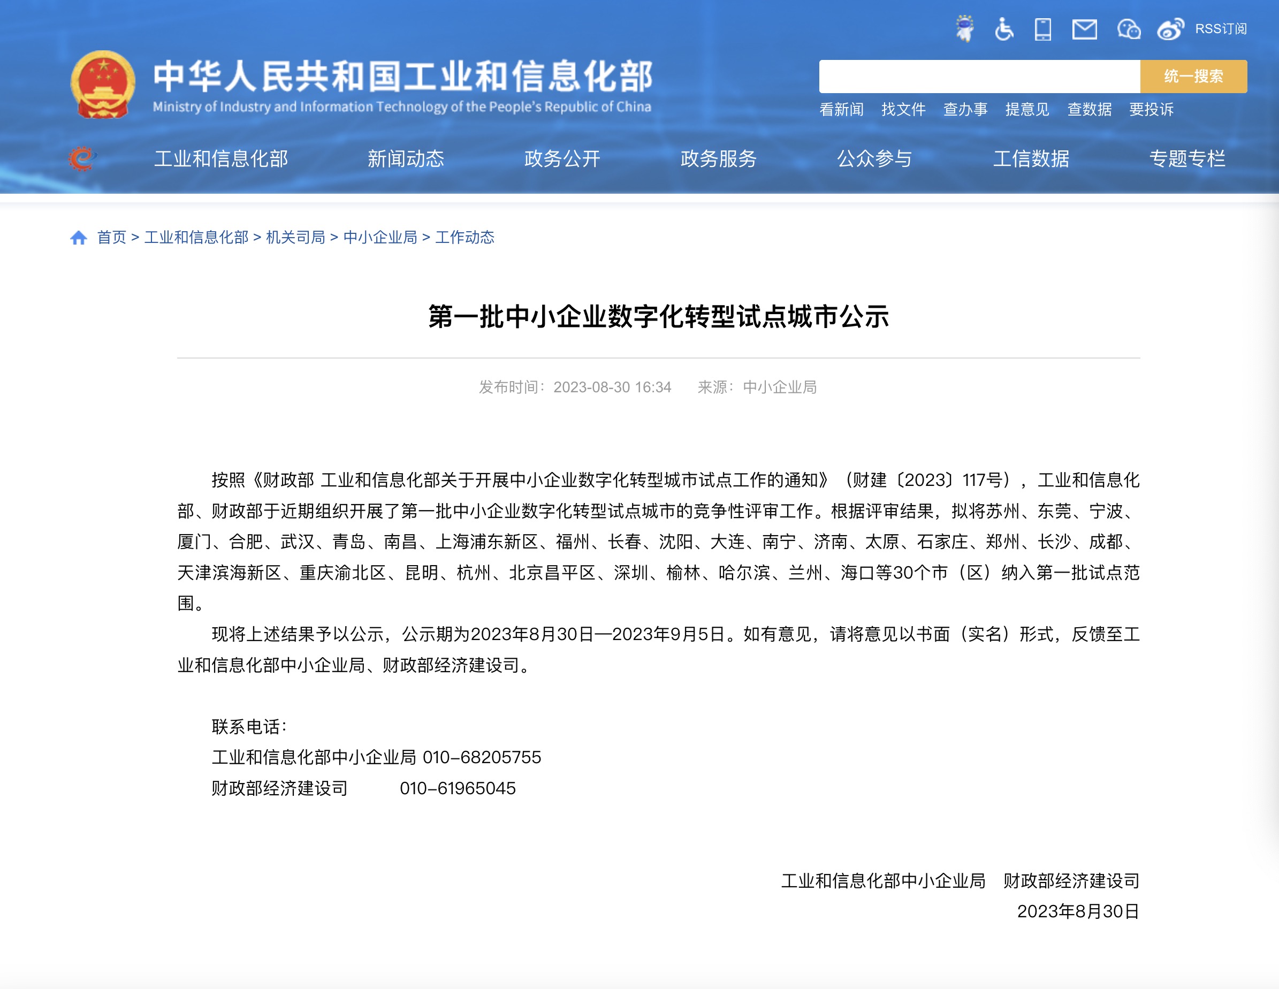Click the RSS订阅 link
The width and height of the screenshot is (1279, 989).
click(1221, 29)
